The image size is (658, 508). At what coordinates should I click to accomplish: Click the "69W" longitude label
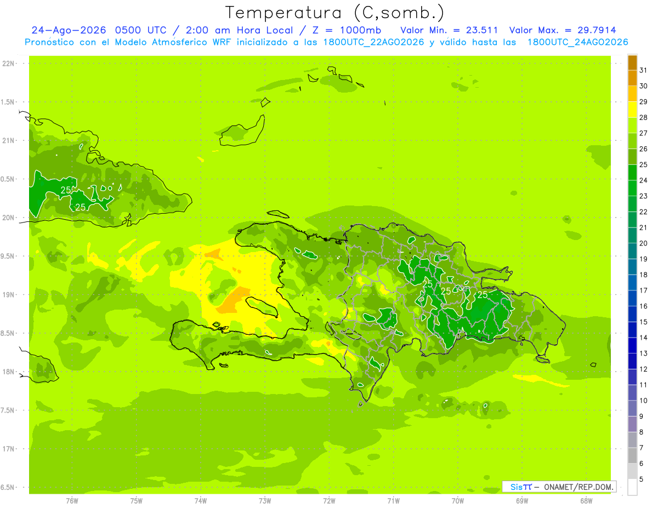522,501
